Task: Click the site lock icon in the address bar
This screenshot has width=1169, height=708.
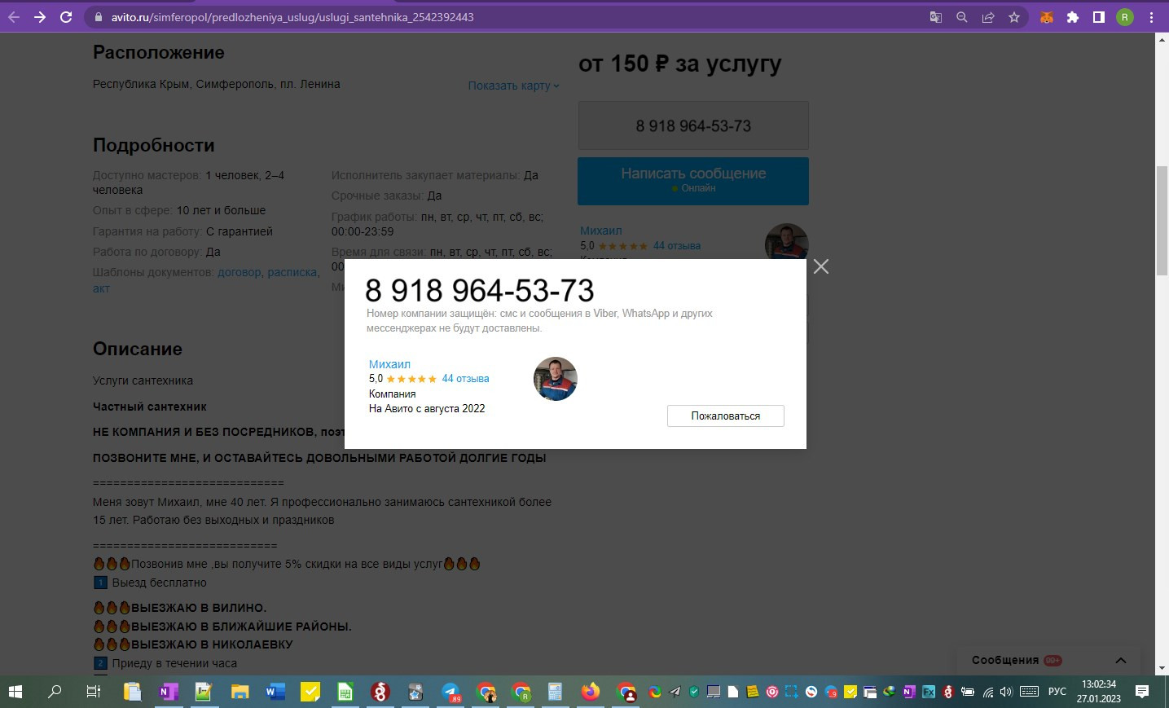Action: point(98,16)
